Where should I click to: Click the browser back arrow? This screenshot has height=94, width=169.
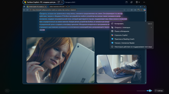pos(24,10)
